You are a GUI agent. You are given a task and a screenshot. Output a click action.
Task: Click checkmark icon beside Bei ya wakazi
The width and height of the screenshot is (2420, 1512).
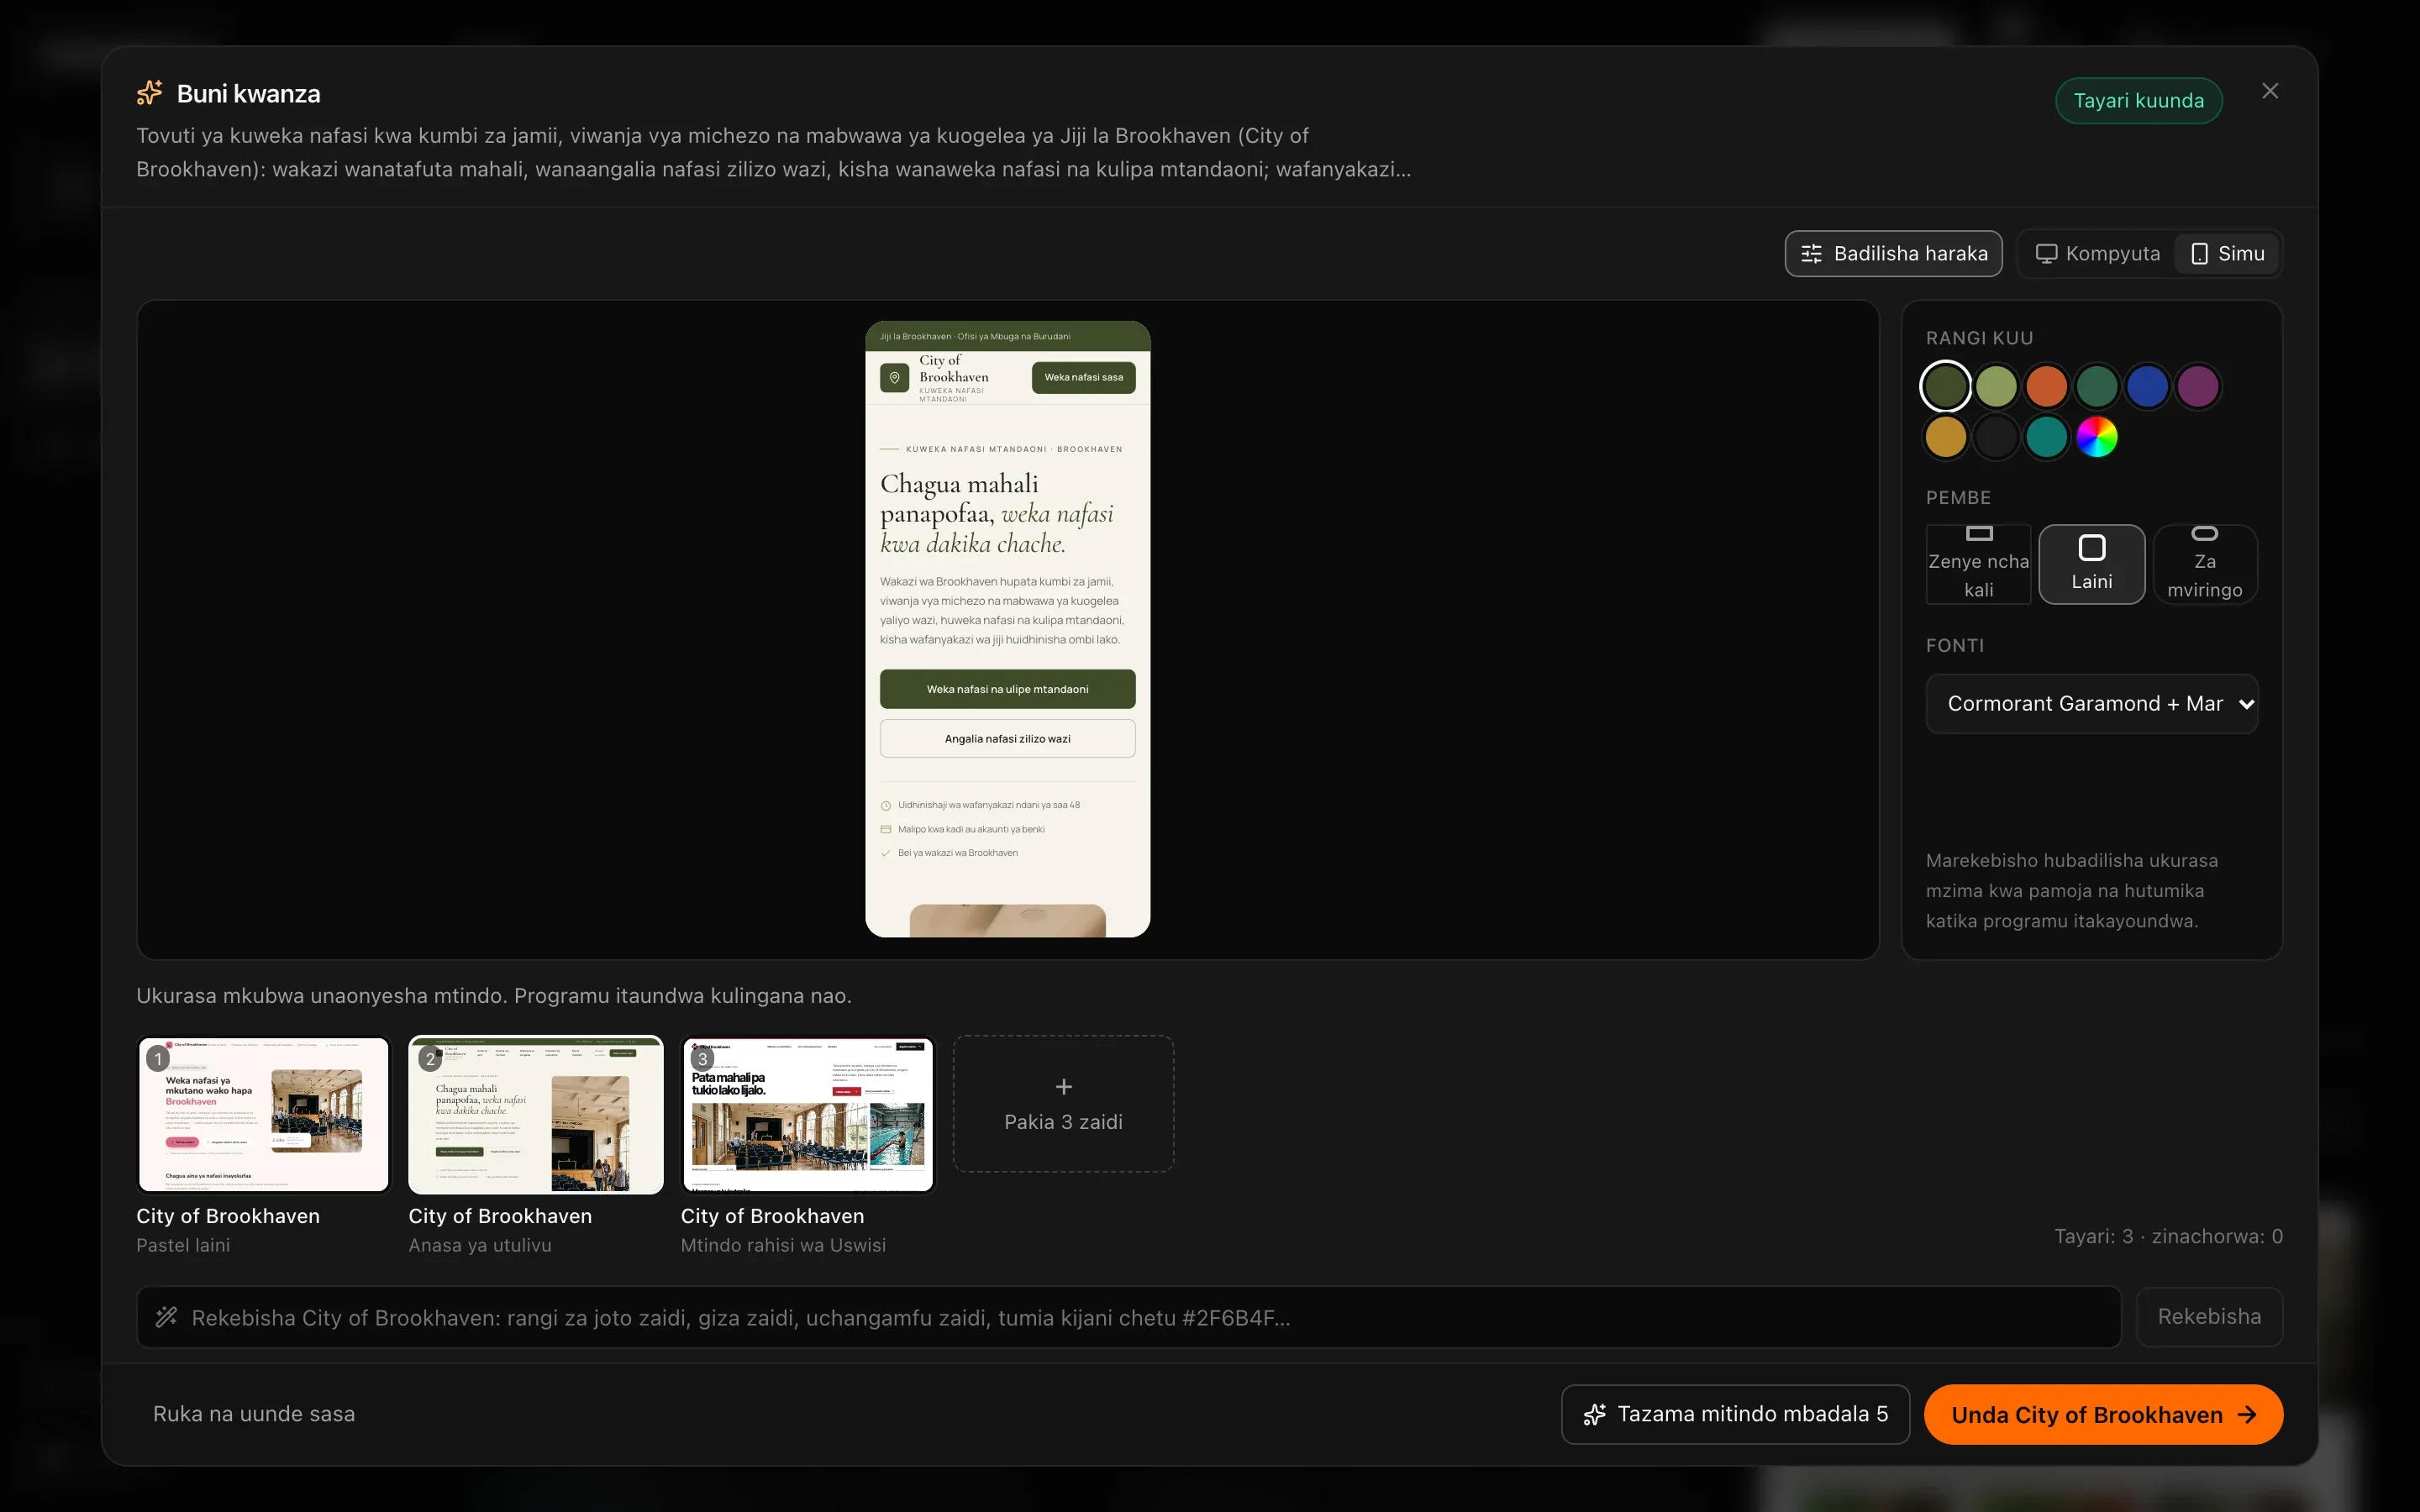point(885,853)
